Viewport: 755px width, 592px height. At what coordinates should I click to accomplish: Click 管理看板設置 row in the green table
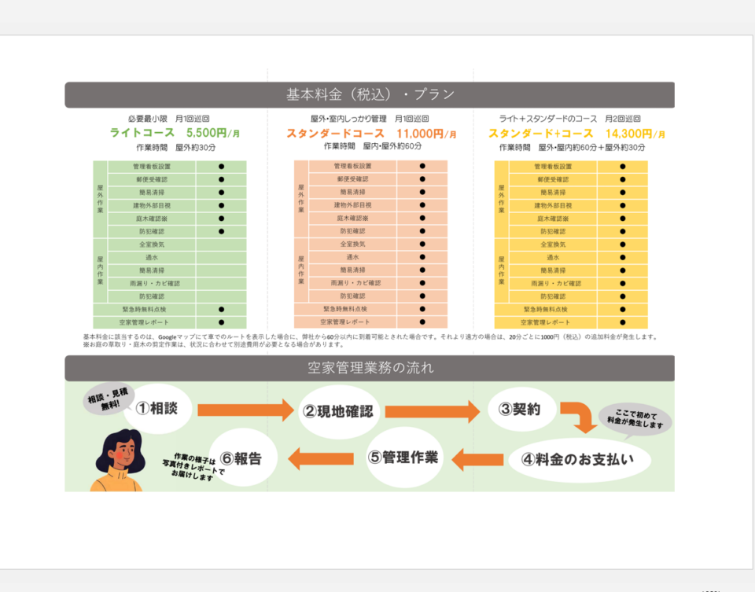[x=152, y=167]
